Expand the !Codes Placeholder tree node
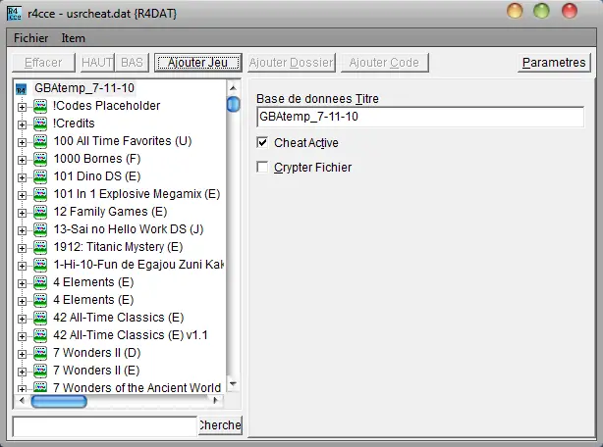The width and height of the screenshot is (603, 447). pyautogui.click(x=22, y=107)
